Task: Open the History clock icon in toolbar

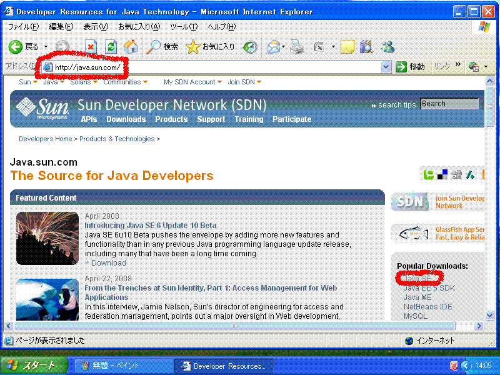Action: tap(249, 47)
